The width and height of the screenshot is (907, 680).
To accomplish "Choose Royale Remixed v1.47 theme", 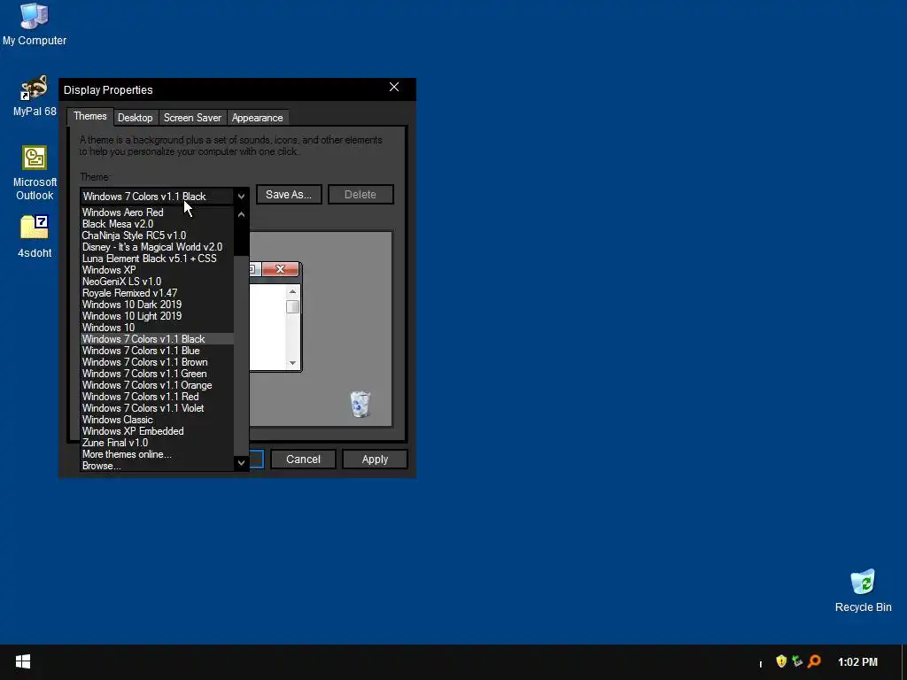I will pyautogui.click(x=157, y=293).
